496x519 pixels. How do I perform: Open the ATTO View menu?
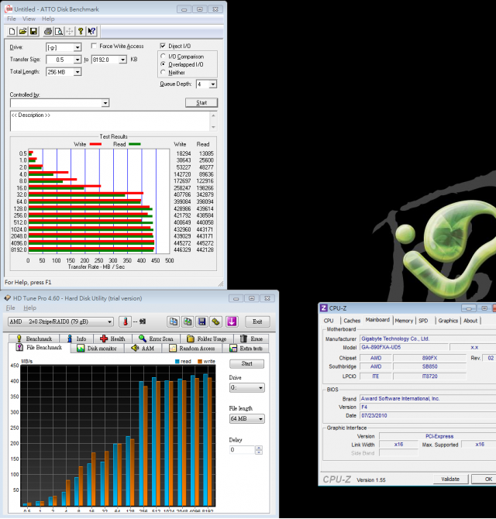pos(29,19)
